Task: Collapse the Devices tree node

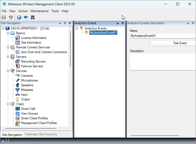Action: point(8,71)
